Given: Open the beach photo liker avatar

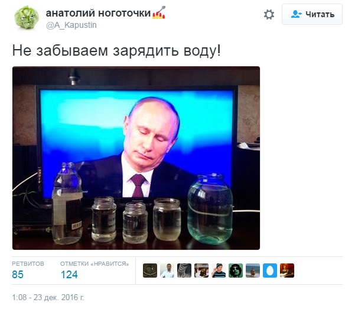Looking at the screenshot, I should click(x=253, y=271).
